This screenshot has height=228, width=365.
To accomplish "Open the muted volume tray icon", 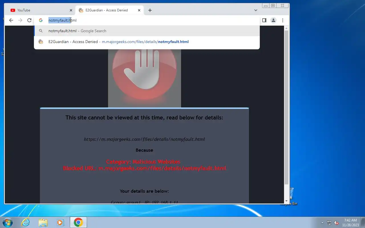I will pos(336,223).
